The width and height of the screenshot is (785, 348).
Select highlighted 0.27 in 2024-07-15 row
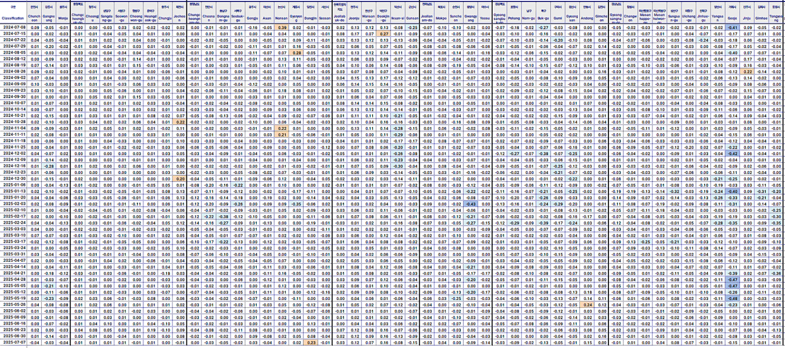coord(384,34)
